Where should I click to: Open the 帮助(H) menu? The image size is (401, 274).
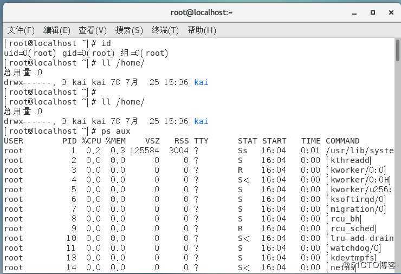pyautogui.click(x=202, y=30)
